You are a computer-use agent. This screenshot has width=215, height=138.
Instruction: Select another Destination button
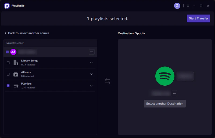(165, 104)
